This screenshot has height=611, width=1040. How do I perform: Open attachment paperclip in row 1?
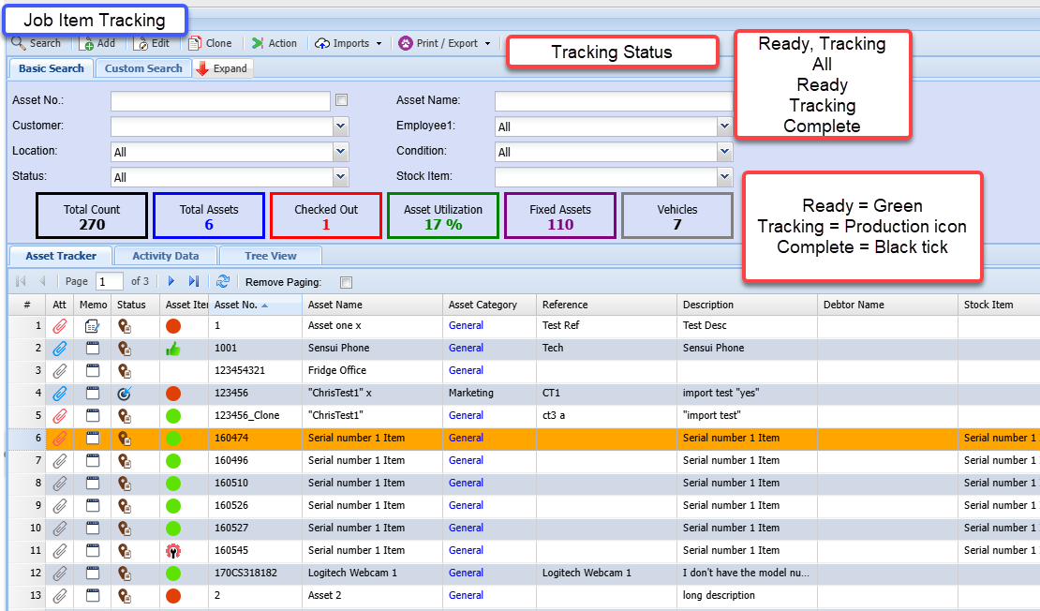point(59,326)
